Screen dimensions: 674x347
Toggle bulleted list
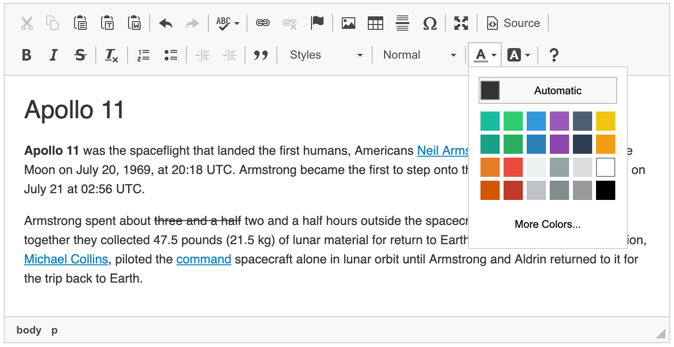click(x=171, y=55)
